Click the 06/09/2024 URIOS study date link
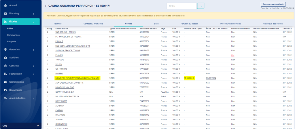295x129 pixels. (211, 78)
